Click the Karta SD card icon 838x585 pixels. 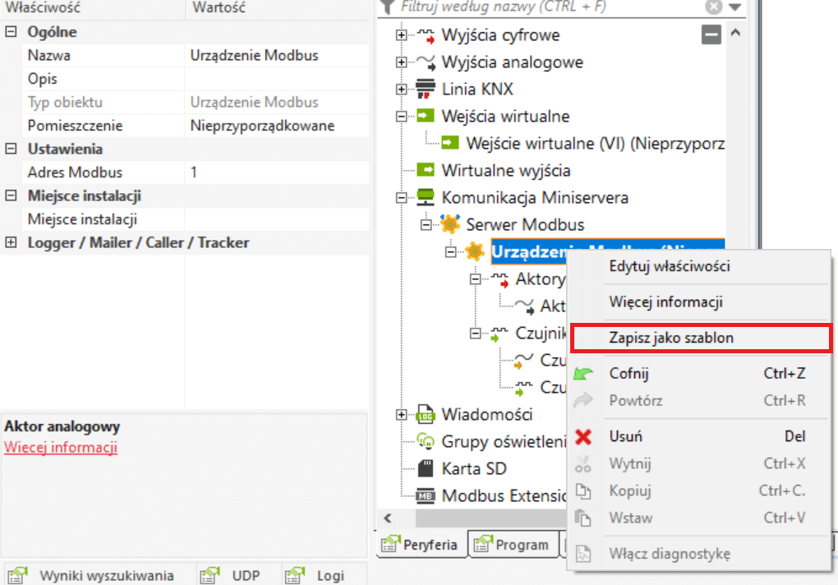426,468
